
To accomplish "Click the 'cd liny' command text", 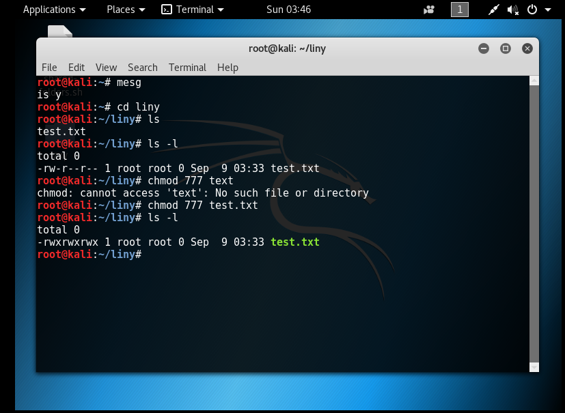I will 139,107.
